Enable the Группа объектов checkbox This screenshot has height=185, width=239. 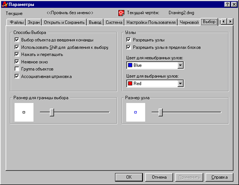point(17,69)
